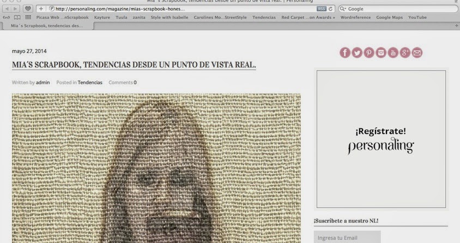The width and height of the screenshot is (460, 243).
Task: Open the YouTube social icon
Action: pos(393,53)
